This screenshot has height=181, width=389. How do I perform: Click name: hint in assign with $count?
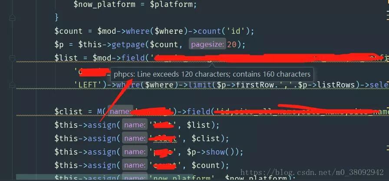(x=135, y=165)
